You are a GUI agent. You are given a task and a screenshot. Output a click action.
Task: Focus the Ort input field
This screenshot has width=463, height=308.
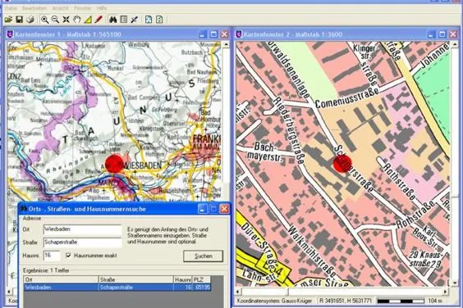pyautogui.click(x=82, y=229)
